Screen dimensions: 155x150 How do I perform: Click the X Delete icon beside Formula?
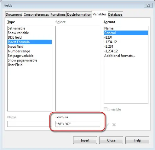(114, 125)
